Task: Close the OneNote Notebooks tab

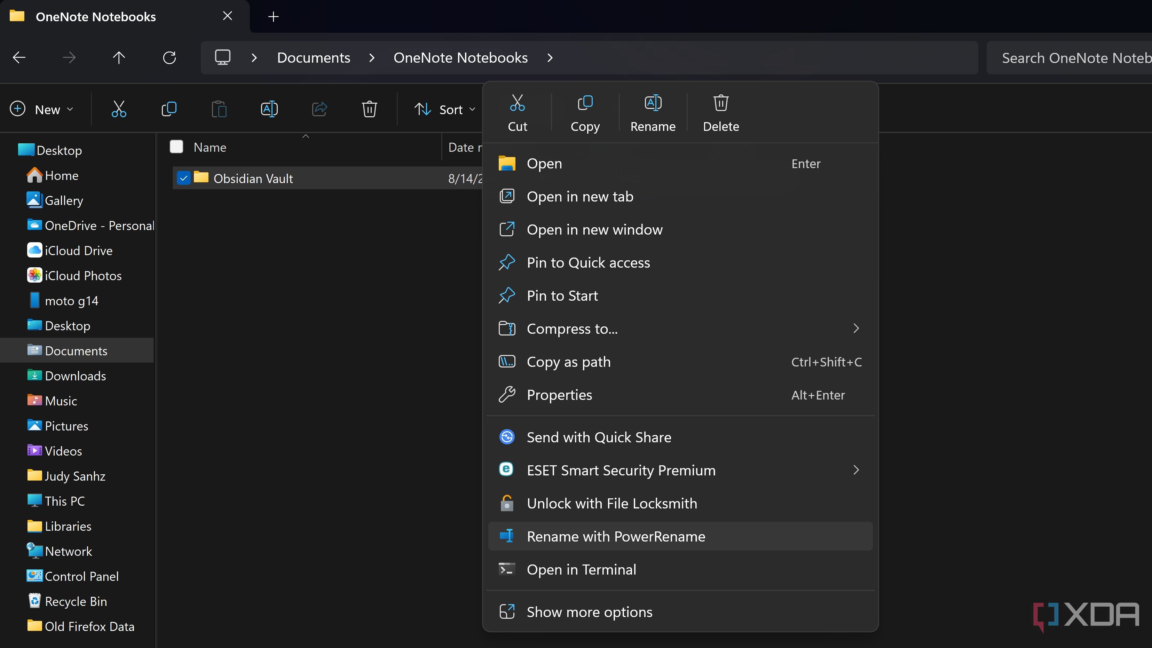Action: [227, 16]
